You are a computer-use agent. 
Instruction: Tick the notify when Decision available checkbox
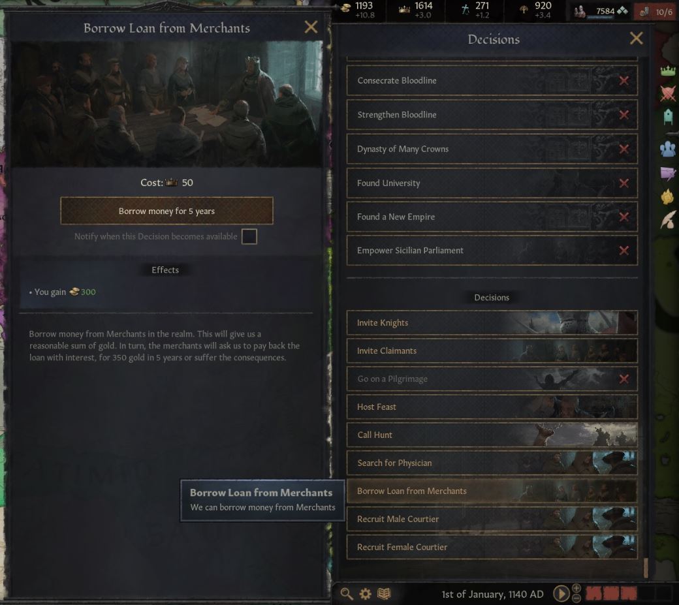click(249, 236)
